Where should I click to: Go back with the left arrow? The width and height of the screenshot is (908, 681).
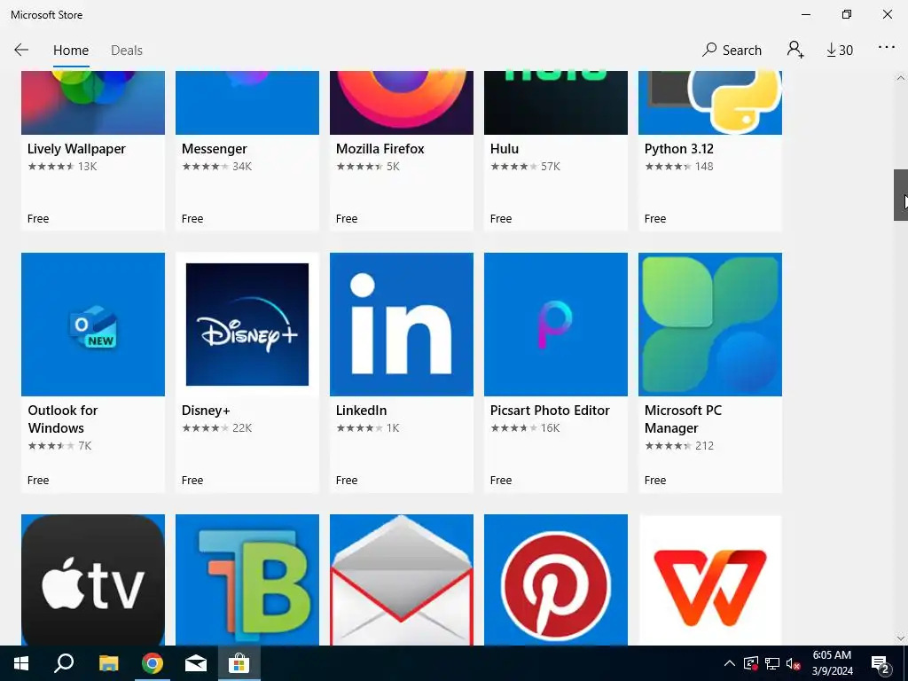[x=21, y=50]
